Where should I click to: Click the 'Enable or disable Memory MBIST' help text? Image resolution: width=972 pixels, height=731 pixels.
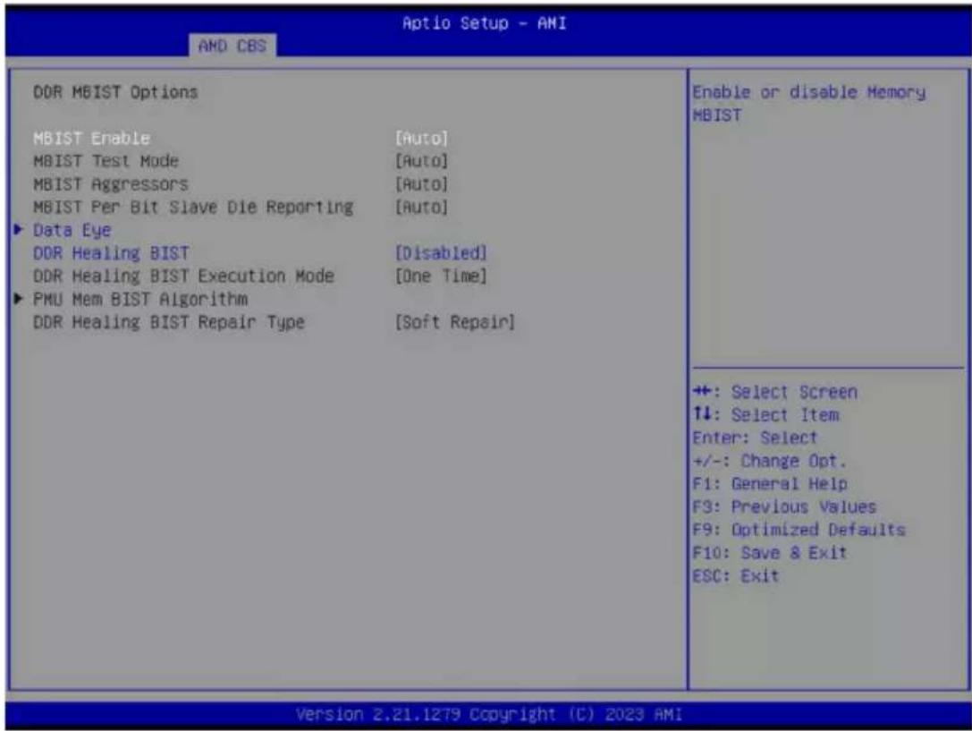point(809,104)
